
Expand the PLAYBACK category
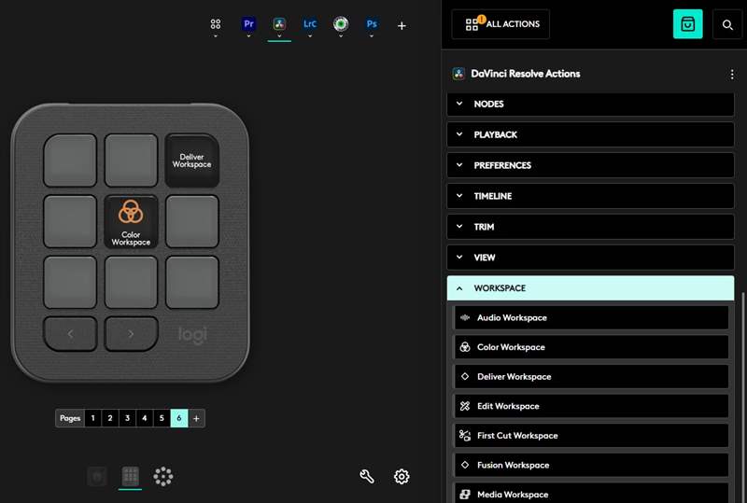pos(590,134)
